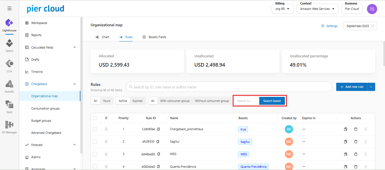385x170 pixels.
Task: Duplicate the WEG rule
Action: pos(346,154)
